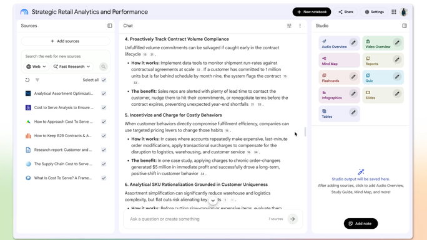
Task: Edit Quiz with pencil icon
Action: (397, 77)
